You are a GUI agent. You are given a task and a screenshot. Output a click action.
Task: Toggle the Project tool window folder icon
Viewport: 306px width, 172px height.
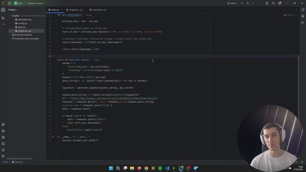3,10
